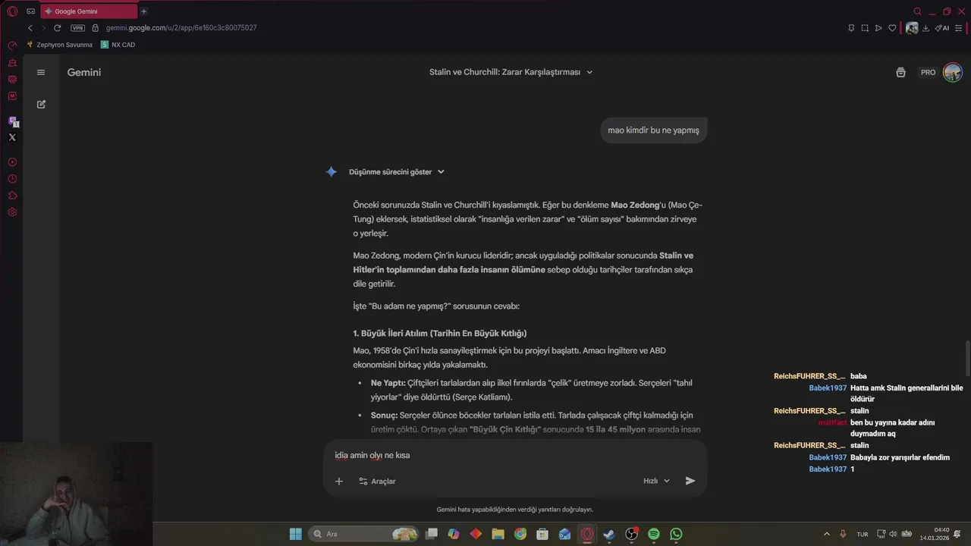Open GX Cleaner in Opera sidebar
The height and width of the screenshot is (546, 971).
12,62
